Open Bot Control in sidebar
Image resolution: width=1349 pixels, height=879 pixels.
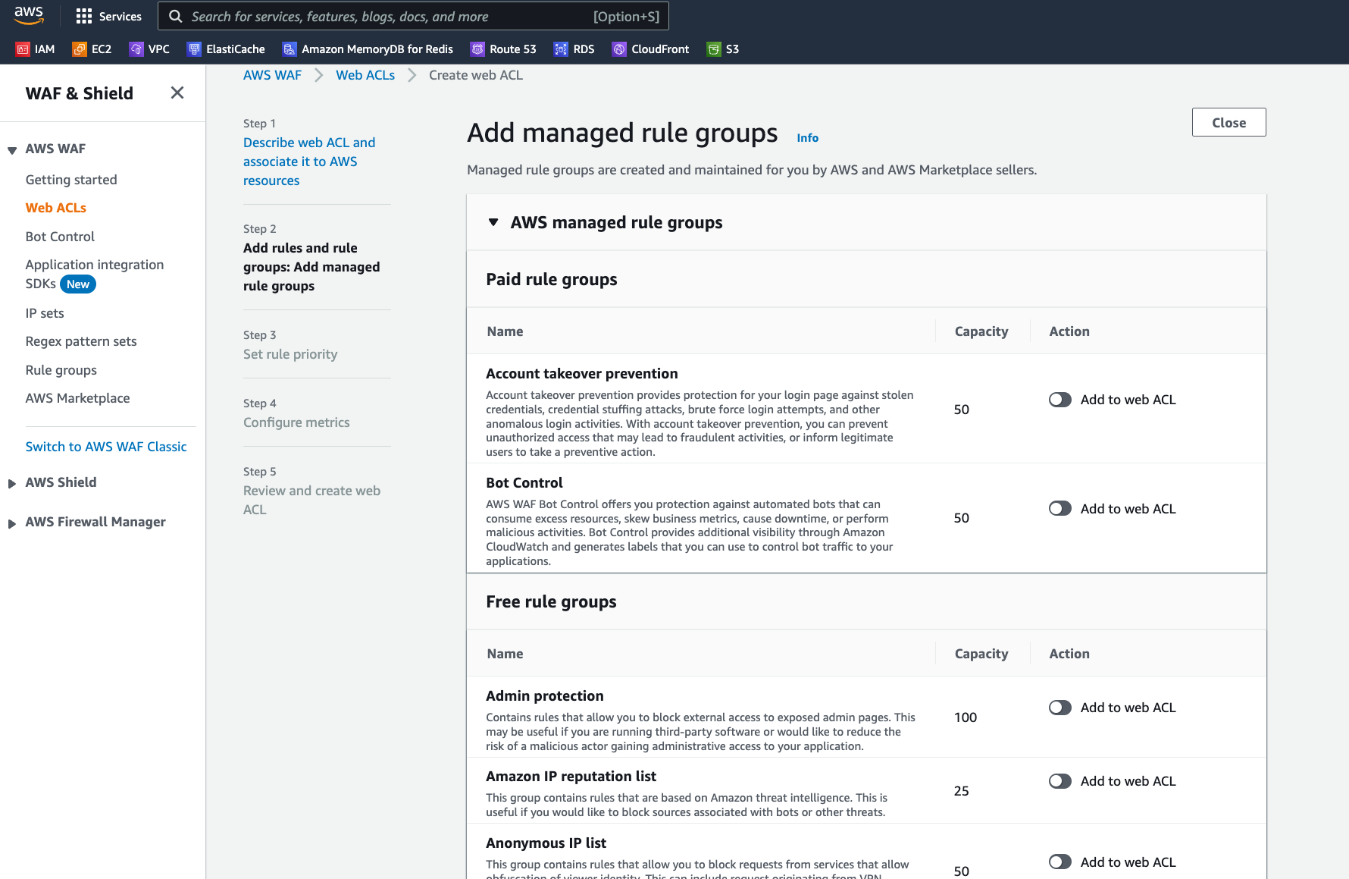click(60, 237)
